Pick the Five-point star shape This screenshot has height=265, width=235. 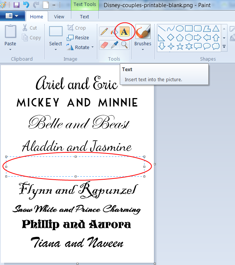(180, 46)
